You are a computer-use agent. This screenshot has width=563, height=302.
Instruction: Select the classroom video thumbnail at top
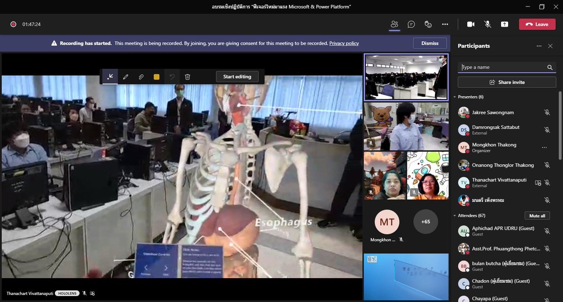click(406, 77)
